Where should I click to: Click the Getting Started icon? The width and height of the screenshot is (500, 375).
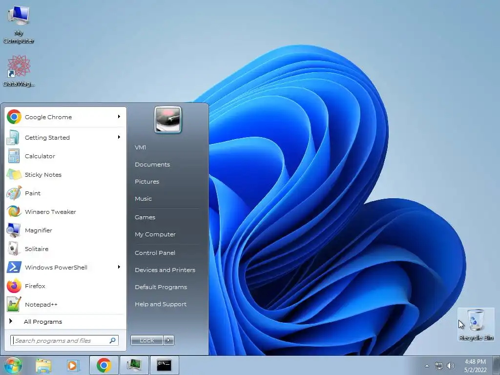coord(13,137)
